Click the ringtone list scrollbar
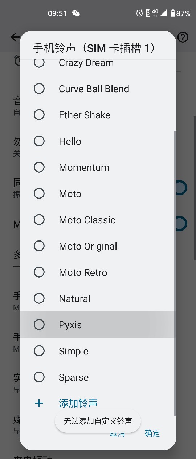 pos(175,273)
